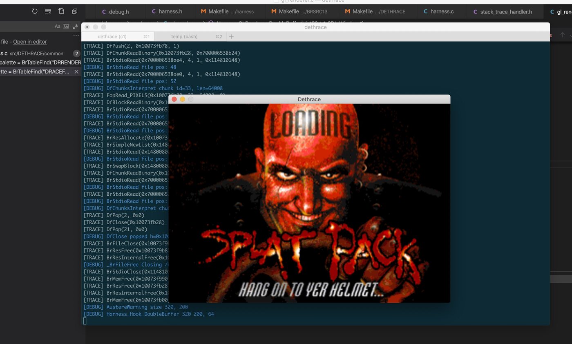Click the result count badge showing 2
Screen dimensions: 572x344
pos(76,54)
